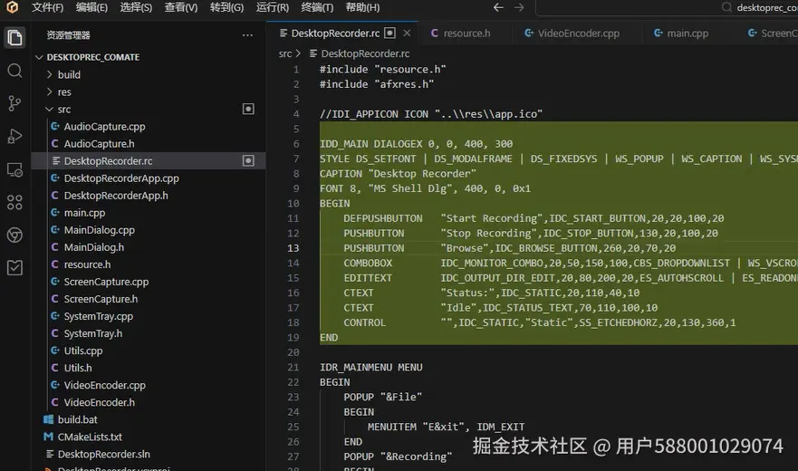The image size is (798, 471).
Task: Open the Run and Debug view
Action: [14, 136]
